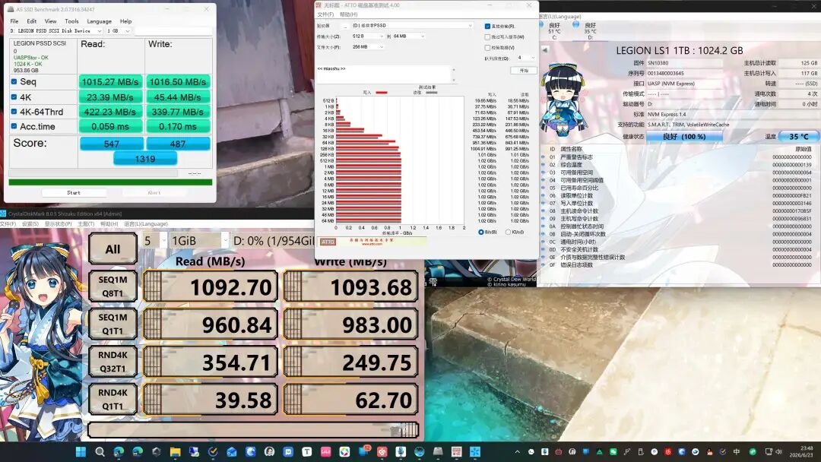Toggle the Acc.time checkbox in AS SSD
The width and height of the screenshot is (821, 462).
coord(14,126)
